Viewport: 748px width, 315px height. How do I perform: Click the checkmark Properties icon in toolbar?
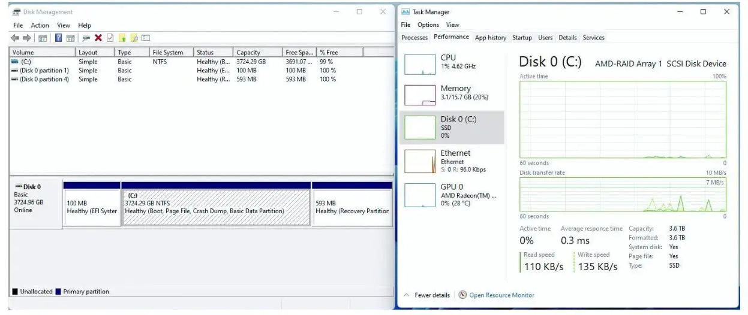pos(110,38)
